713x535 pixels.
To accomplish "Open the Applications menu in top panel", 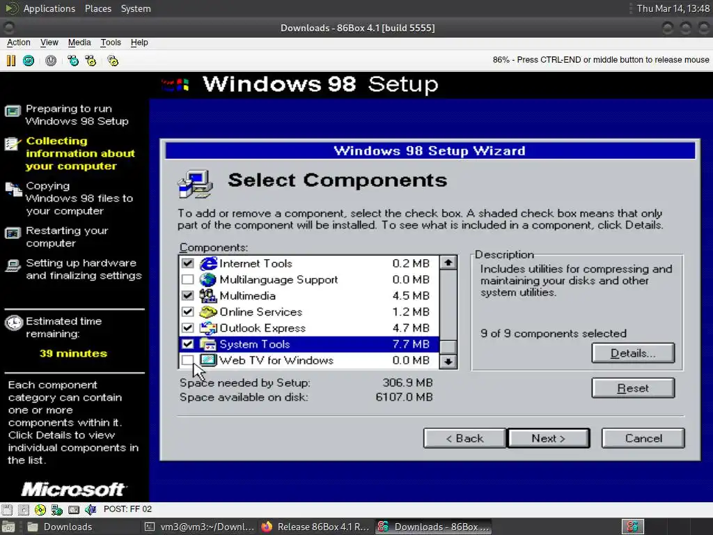I will pos(49,8).
